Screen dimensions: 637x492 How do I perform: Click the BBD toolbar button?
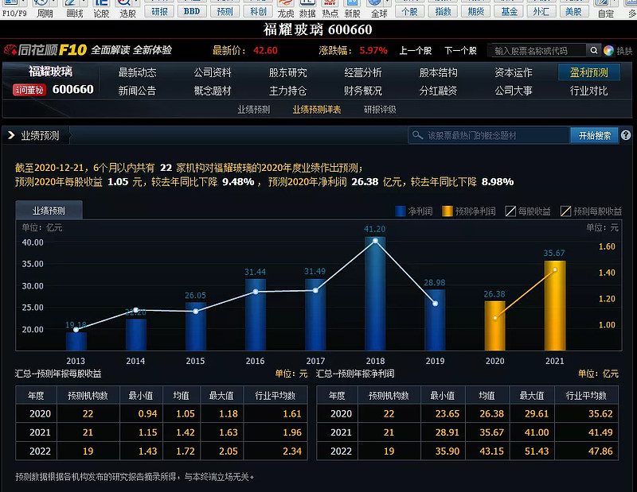click(192, 11)
